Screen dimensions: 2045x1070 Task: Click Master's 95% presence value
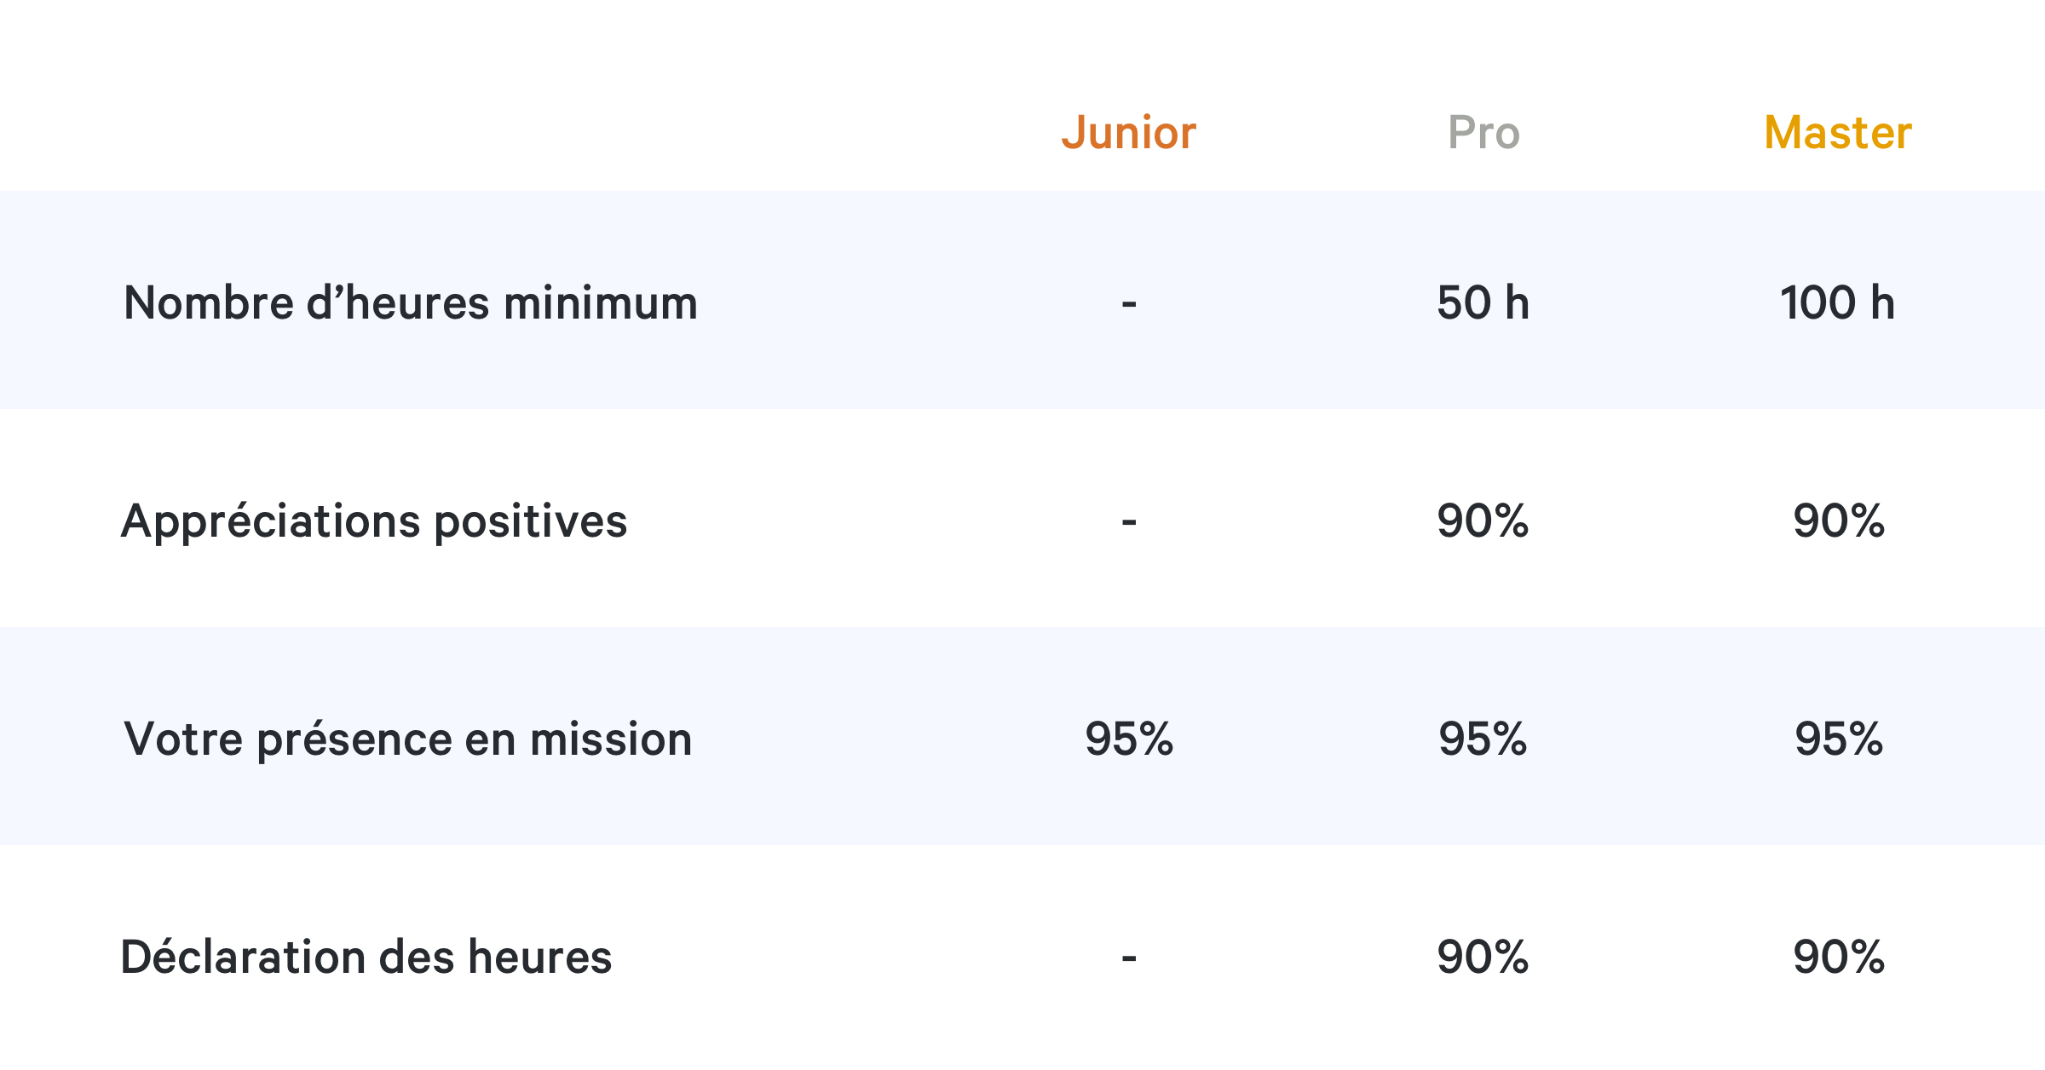(1839, 739)
